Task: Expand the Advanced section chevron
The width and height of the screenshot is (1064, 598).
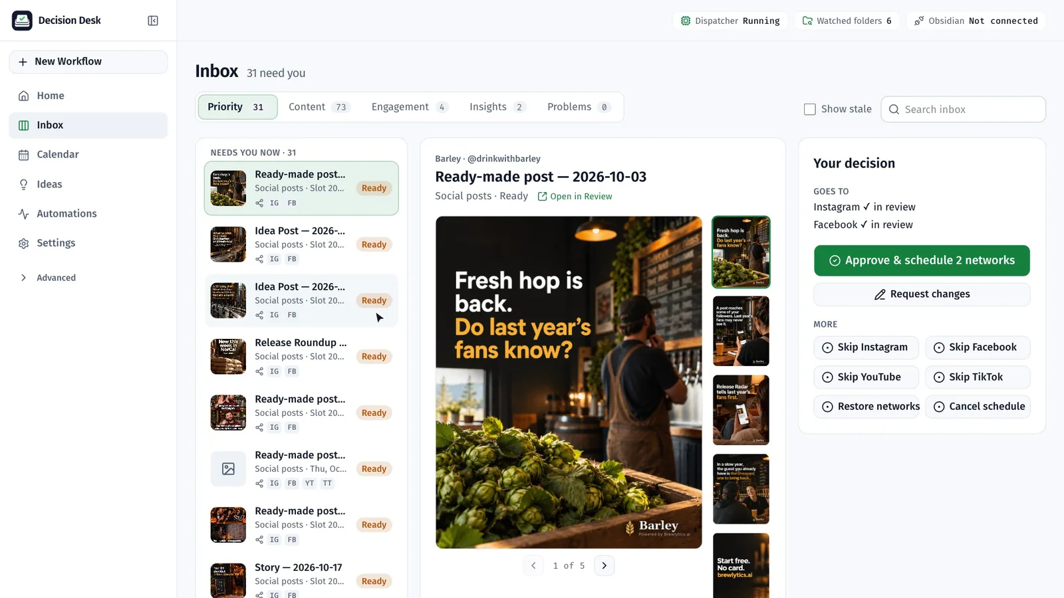Action: (x=24, y=278)
